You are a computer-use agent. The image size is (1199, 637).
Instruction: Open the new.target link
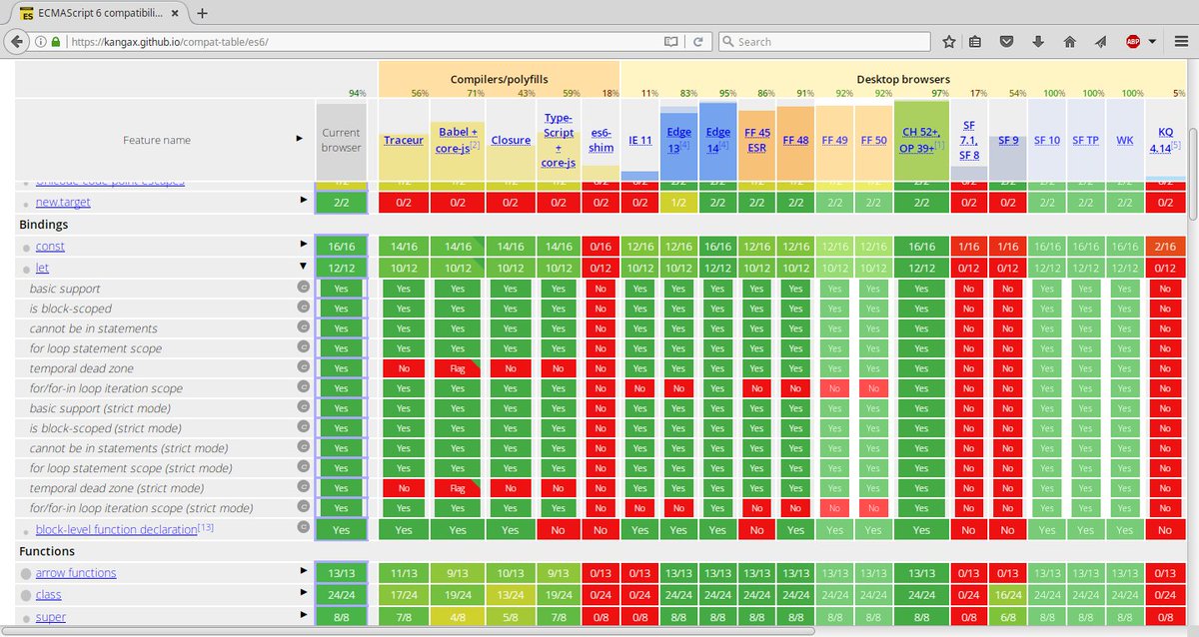[x=63, y=202]
